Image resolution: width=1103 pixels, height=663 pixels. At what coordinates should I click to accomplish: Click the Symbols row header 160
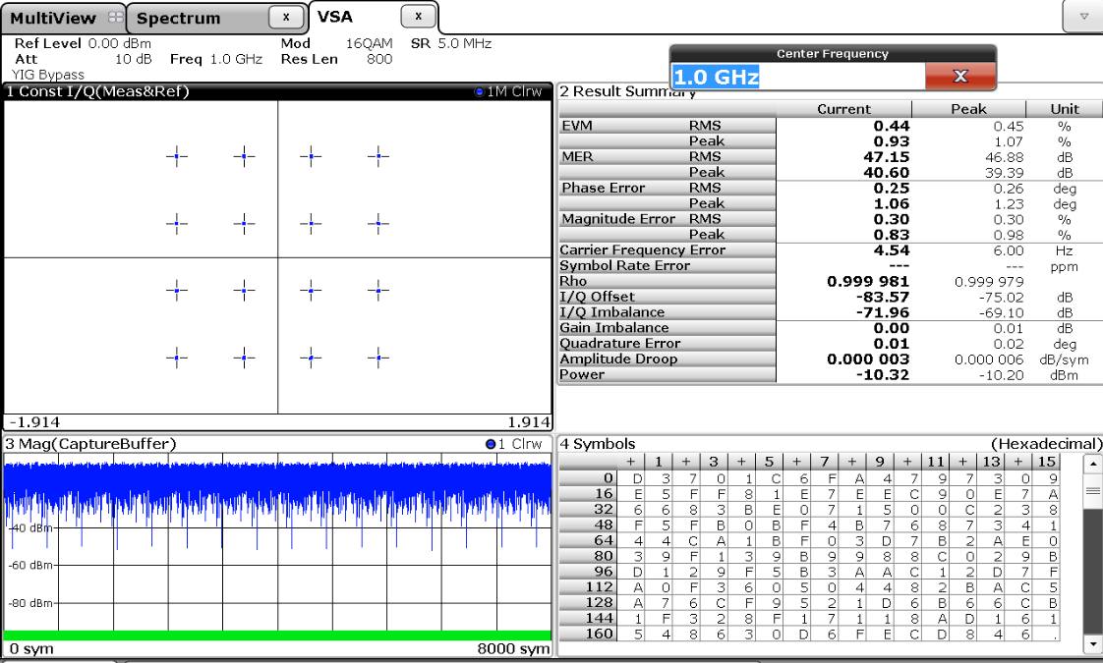pyautogui.click(x=587, y=633)
